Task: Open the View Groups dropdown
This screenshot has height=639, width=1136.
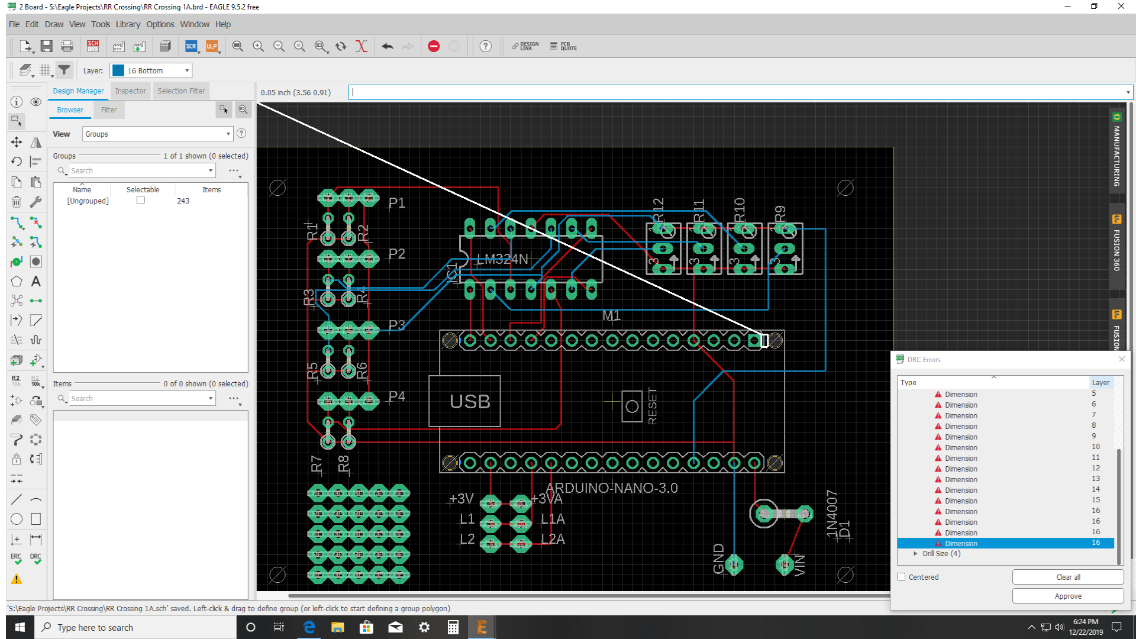Action: tap(157, 134)
